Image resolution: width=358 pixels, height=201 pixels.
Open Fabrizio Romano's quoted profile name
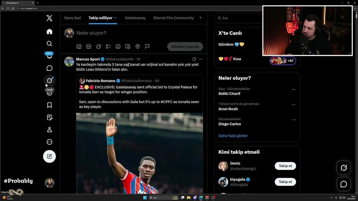pos(101,81)
